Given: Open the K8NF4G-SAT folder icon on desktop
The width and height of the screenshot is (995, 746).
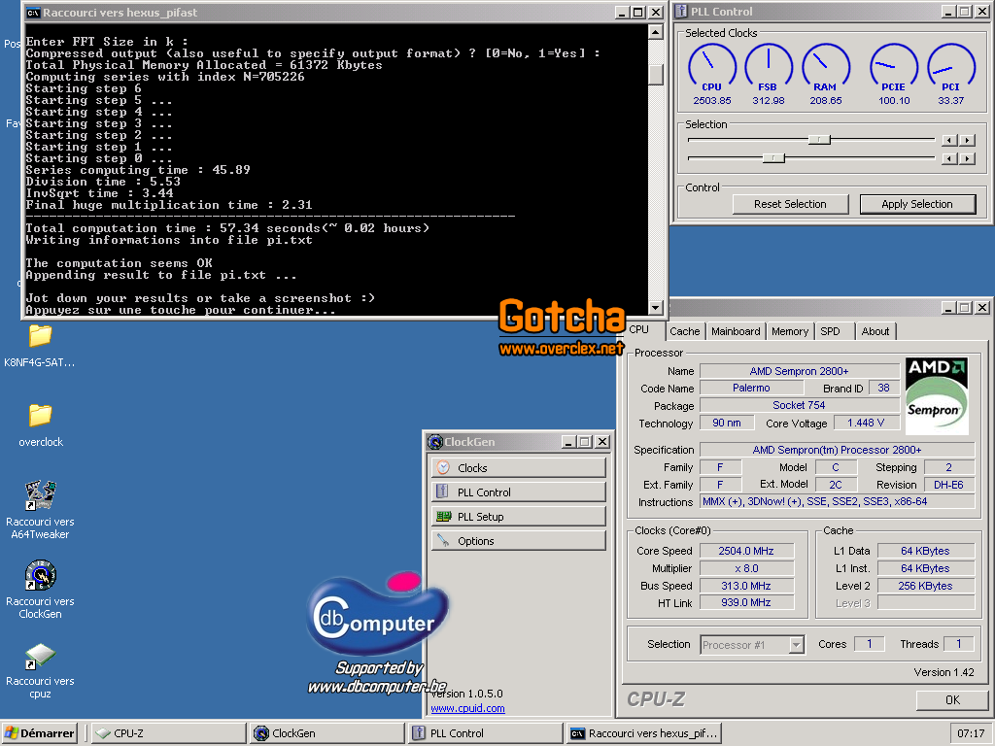Looking at the screenshot, I should point(40,336).
